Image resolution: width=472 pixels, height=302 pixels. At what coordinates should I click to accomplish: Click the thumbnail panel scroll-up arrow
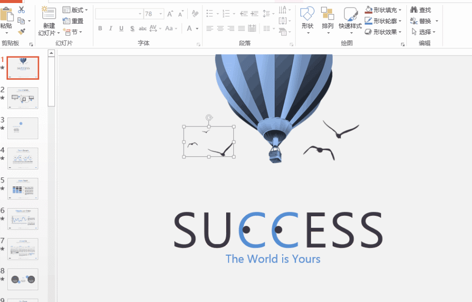[51, 53]
